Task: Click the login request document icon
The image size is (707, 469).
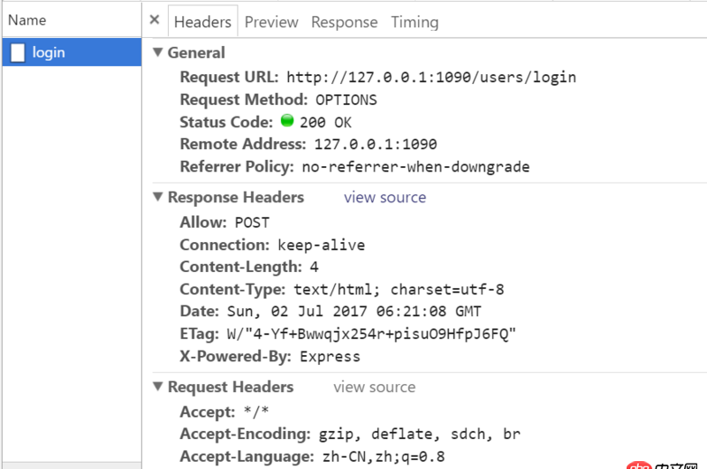Action: coord(18,53)
